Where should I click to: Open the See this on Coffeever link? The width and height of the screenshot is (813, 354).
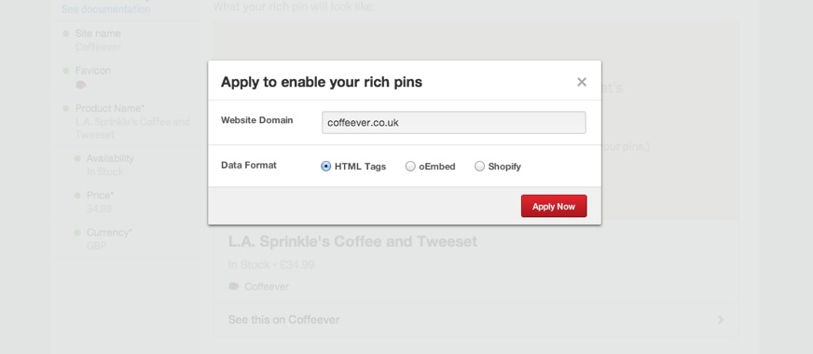[x=283, y=320]
